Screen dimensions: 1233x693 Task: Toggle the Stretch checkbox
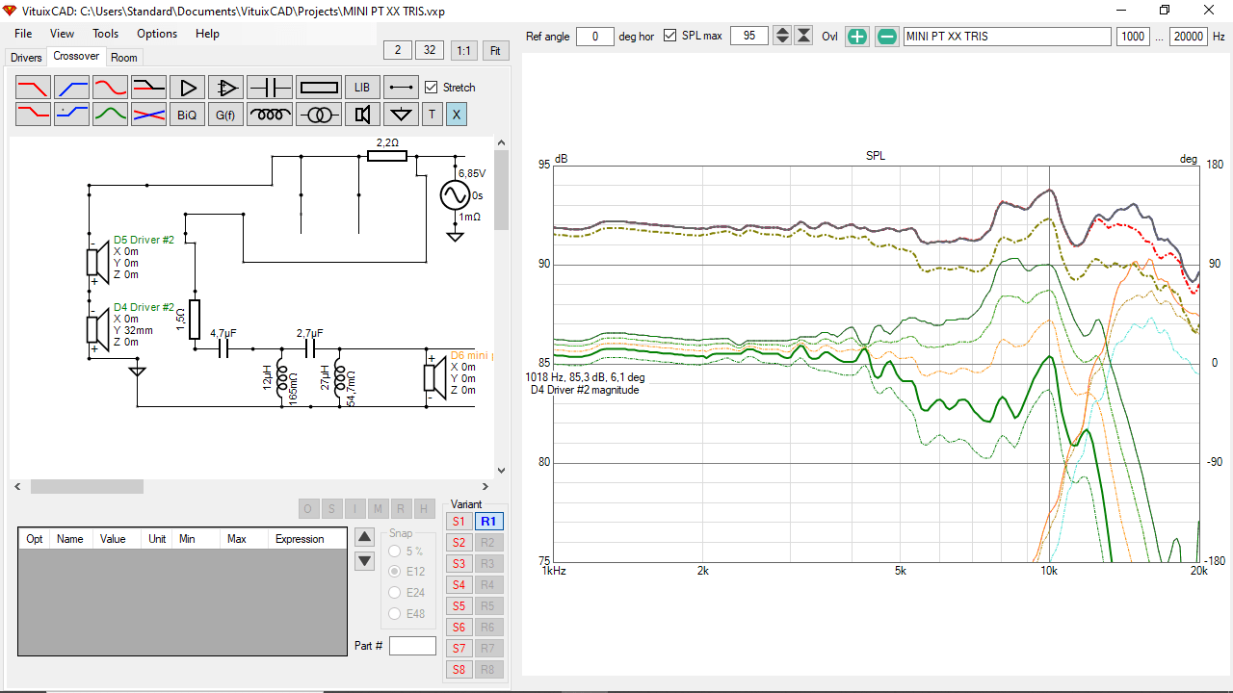click(x=432, y=87)
